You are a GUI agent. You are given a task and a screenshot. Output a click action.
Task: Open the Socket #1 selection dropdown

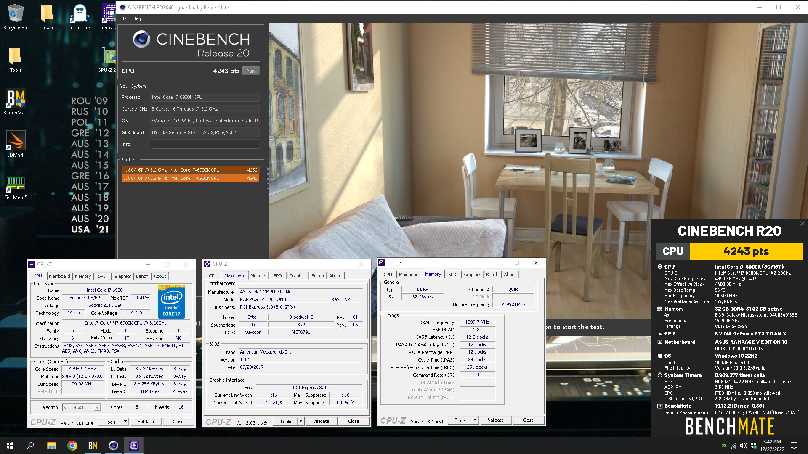click(x=81, y=407)
